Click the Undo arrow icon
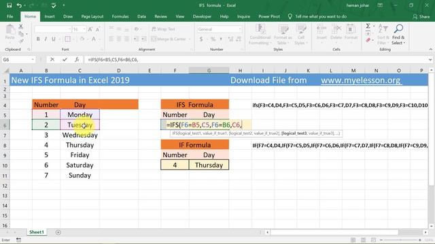435x244 pixels. point(19,5)
